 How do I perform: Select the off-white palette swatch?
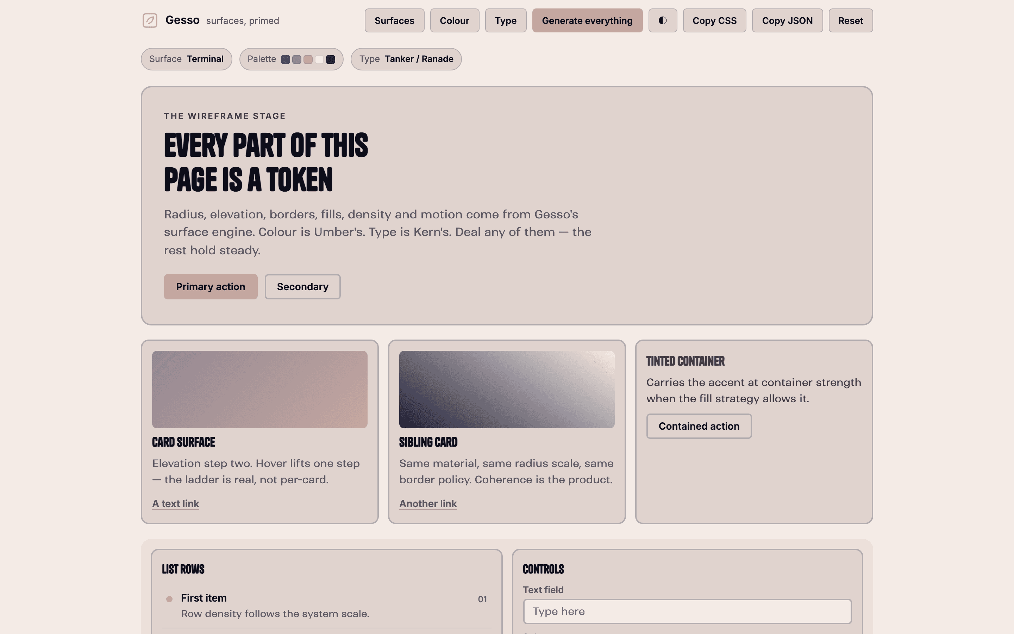319,60
